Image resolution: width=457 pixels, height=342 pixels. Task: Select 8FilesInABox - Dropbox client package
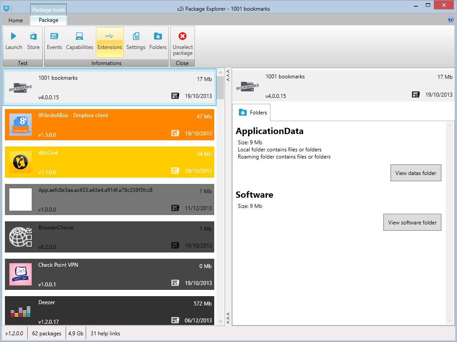(x=110, y=125)
